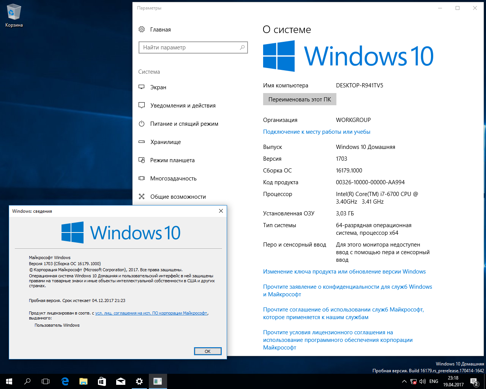Click the network status tray icon
Image resolution: width=486 pixels, height=389 pixels.
(x=413, y=381)
